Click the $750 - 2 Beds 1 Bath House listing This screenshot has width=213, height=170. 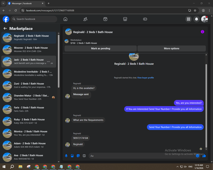[x=84, y=43]
